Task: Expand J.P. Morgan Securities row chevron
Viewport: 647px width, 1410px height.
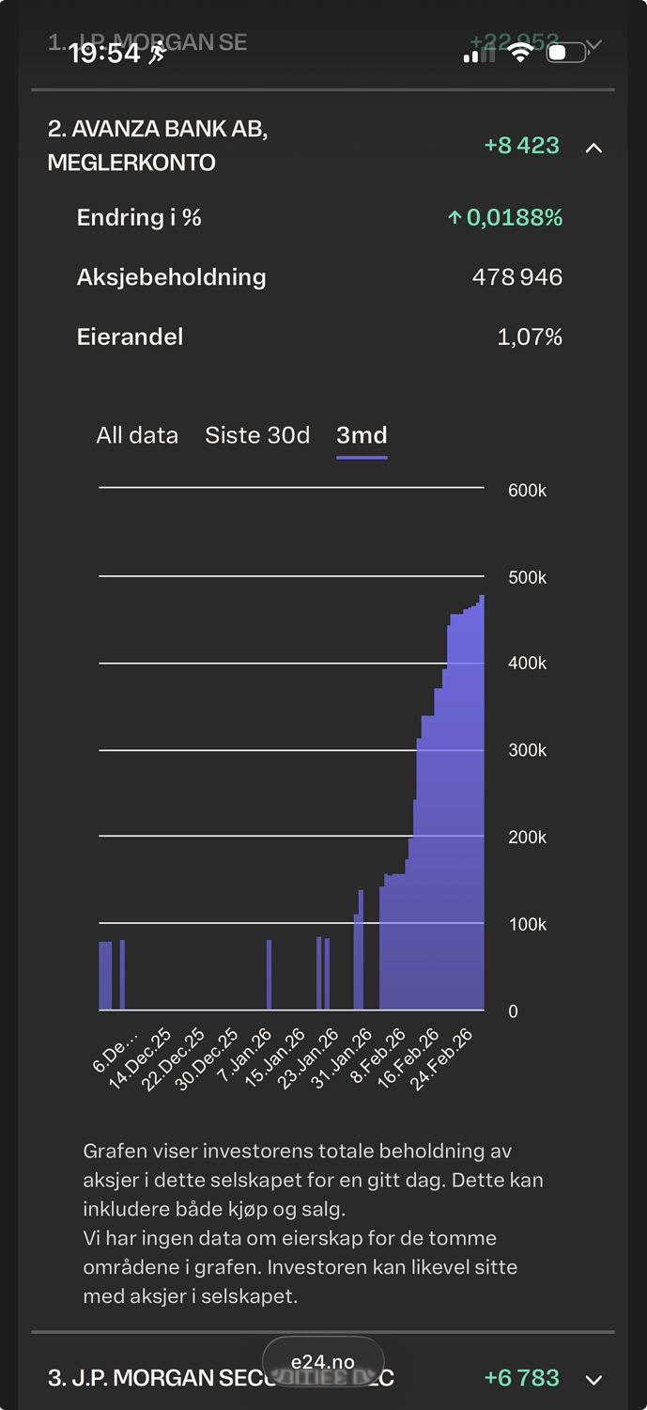Action: click(x=593, y=1380)
